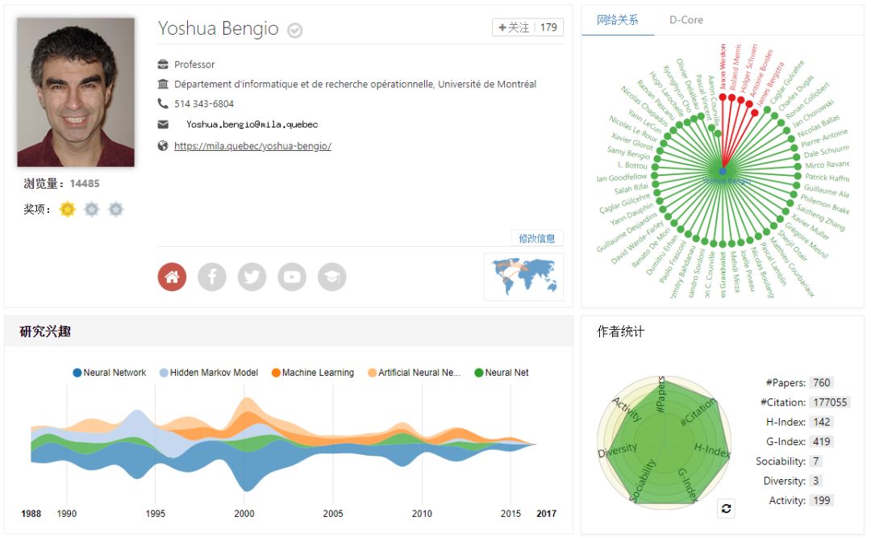Refresh the author statistics radar chart
871x538 pixels.
tap(726, 508)
